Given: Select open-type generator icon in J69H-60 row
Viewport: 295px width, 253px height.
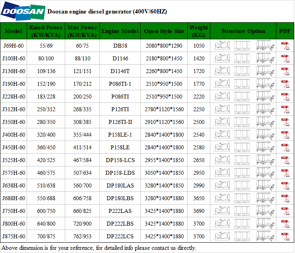Looking at the screenshot, I should tap(222, 46).
